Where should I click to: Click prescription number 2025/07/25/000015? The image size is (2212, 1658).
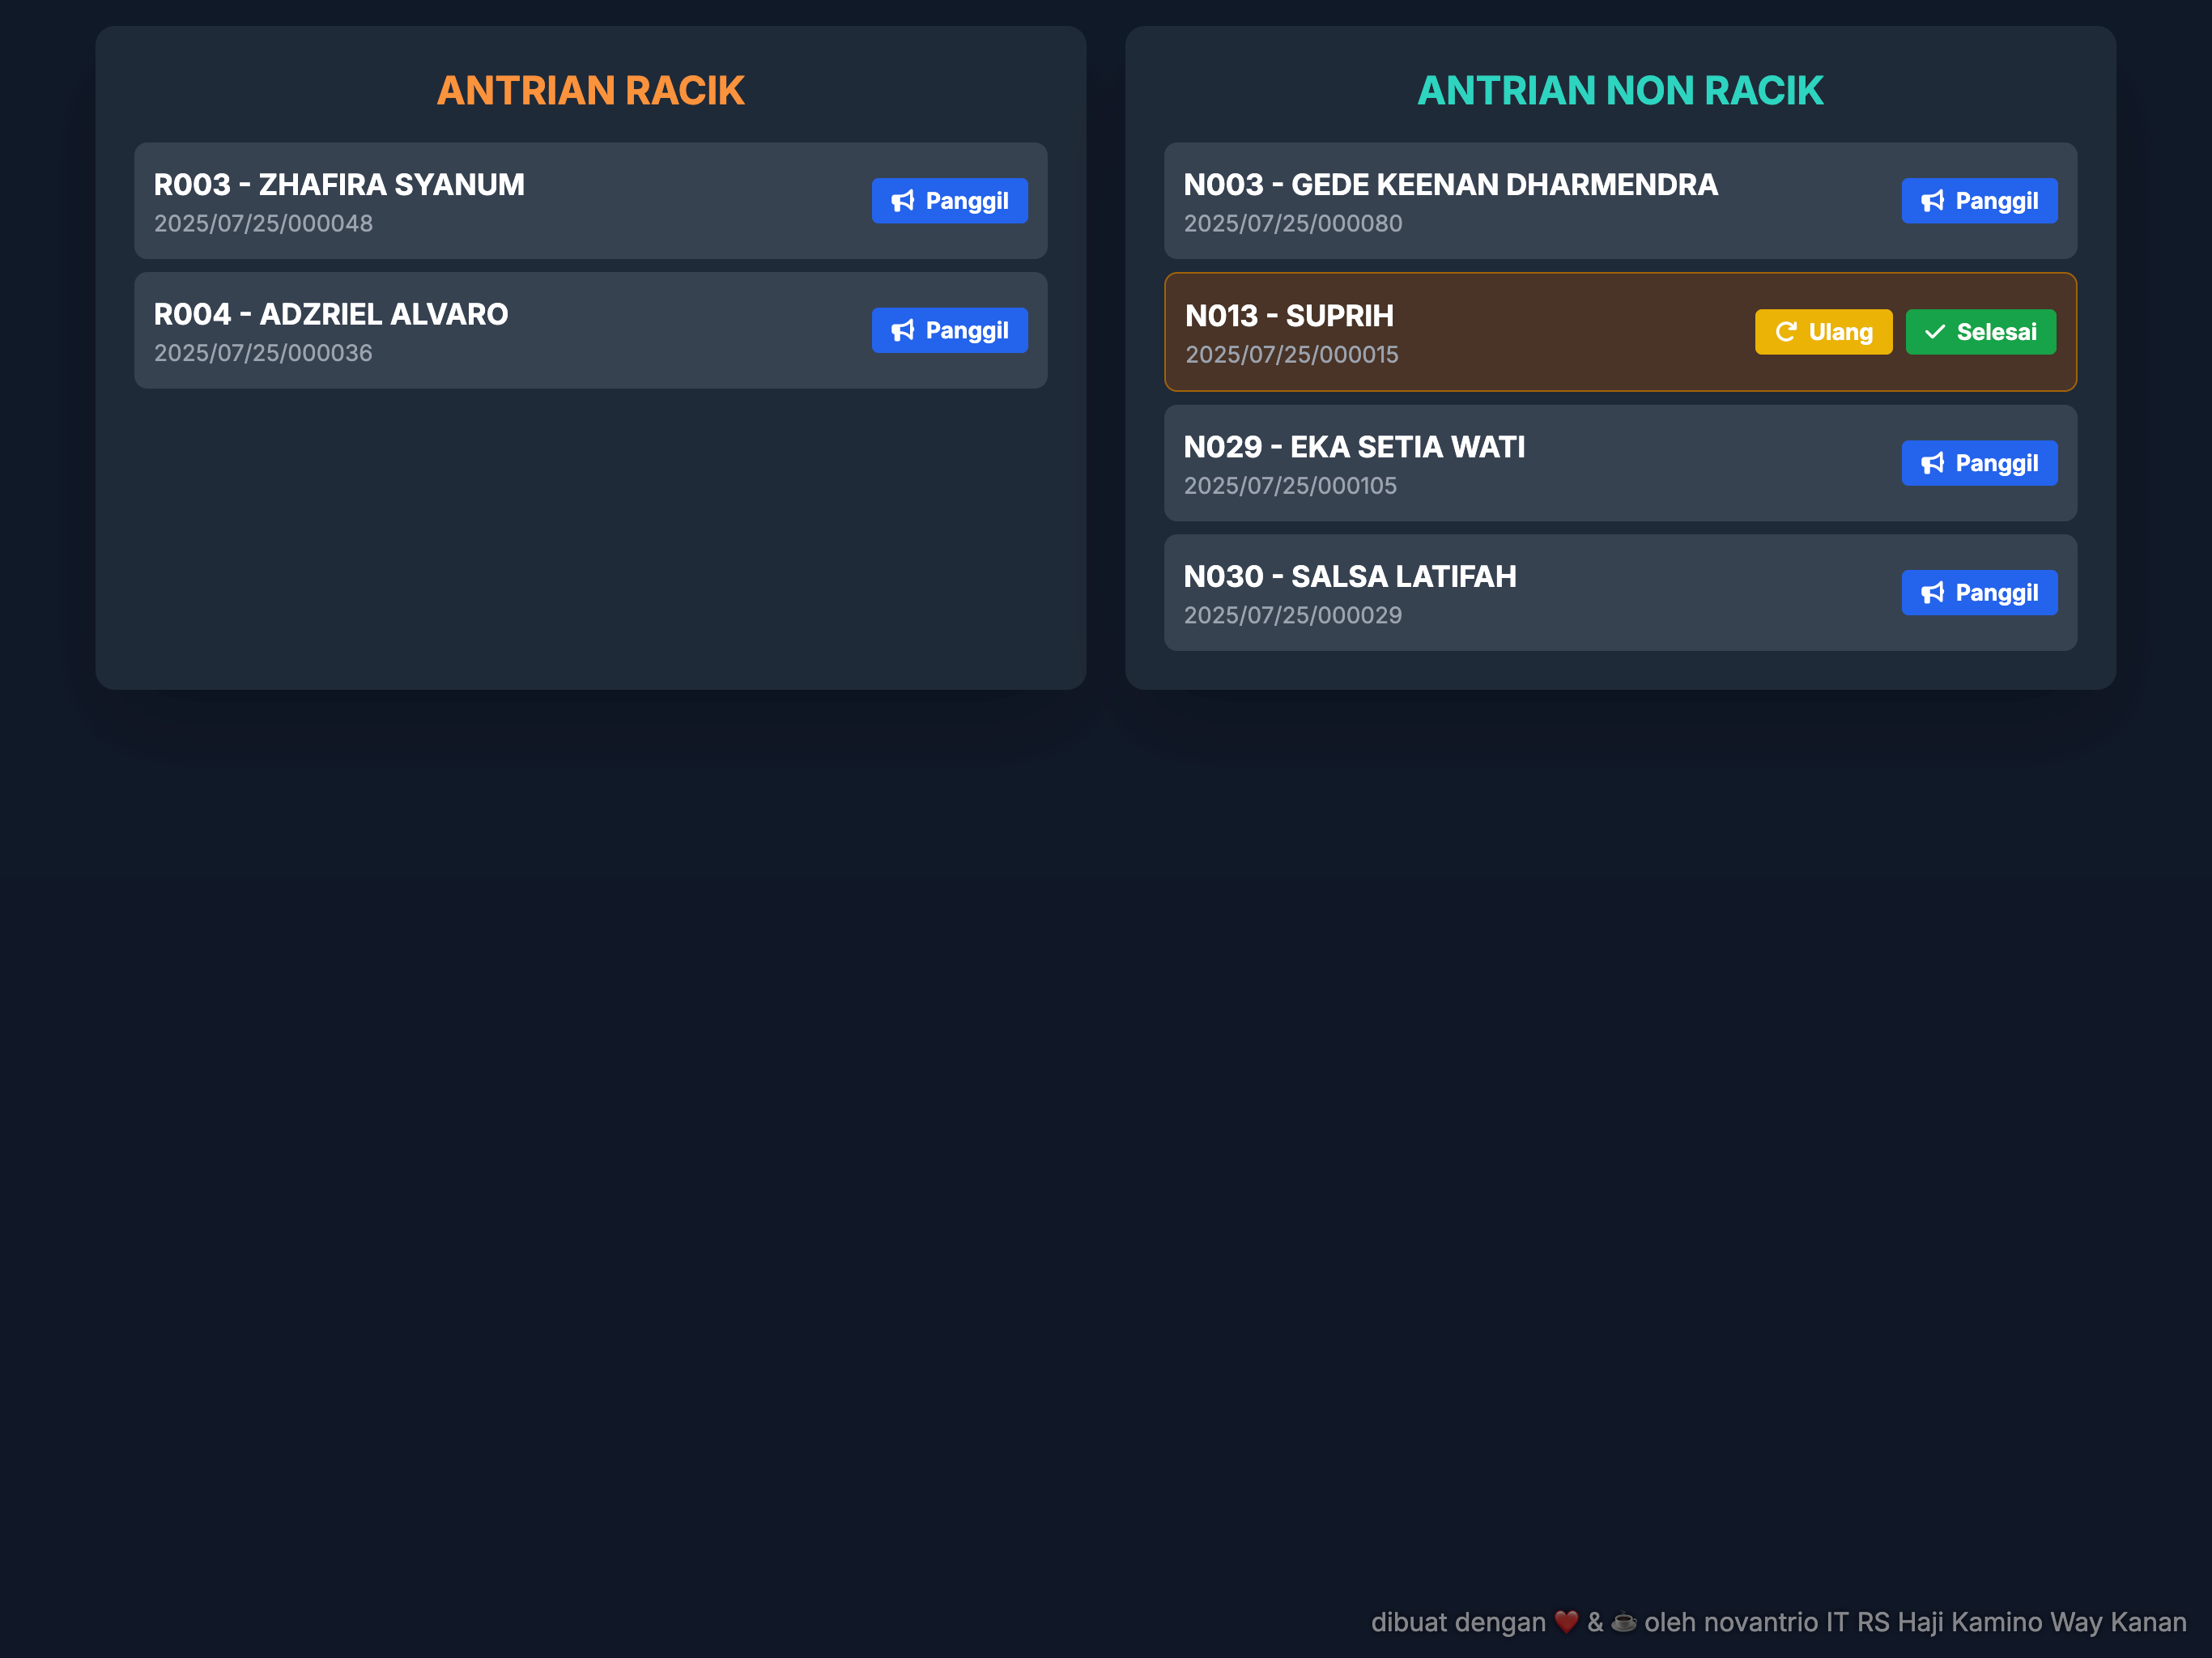[1292, 355]
